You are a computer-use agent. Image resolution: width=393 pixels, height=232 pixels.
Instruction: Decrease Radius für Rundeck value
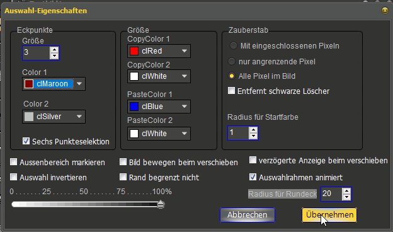346,197
